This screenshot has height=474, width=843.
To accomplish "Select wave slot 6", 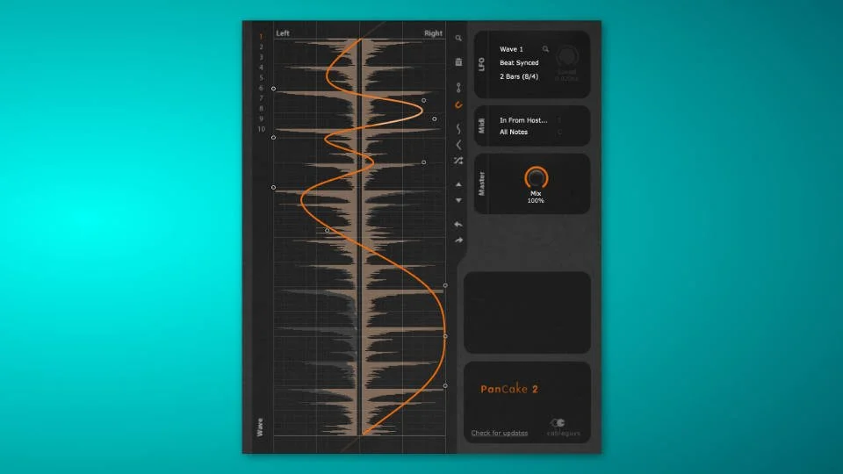I will click(261, 88).
